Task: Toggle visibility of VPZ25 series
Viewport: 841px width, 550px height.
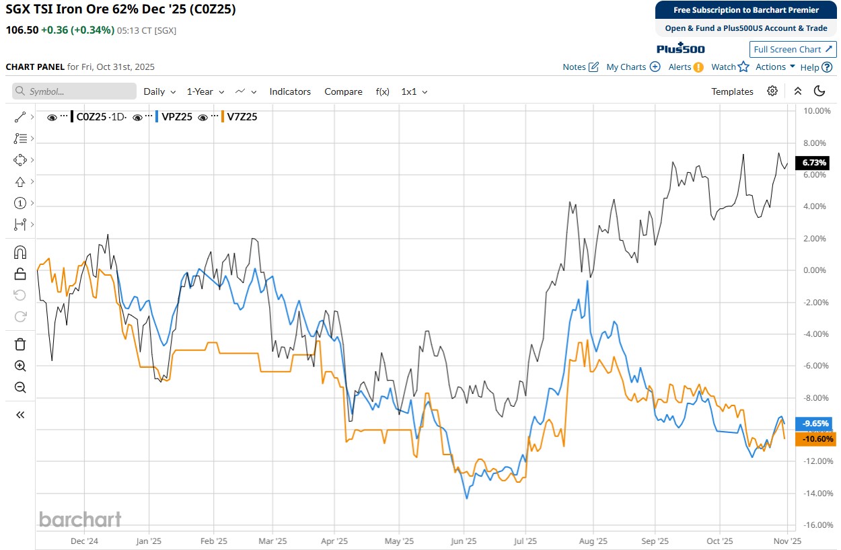Action: 137,117
